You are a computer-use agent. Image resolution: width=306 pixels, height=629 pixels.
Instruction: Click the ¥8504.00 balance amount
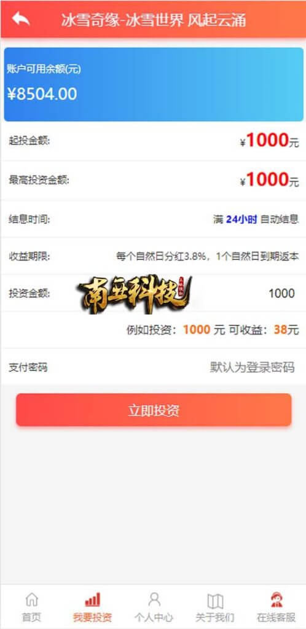pyautogui.click(x=42, y=94)
